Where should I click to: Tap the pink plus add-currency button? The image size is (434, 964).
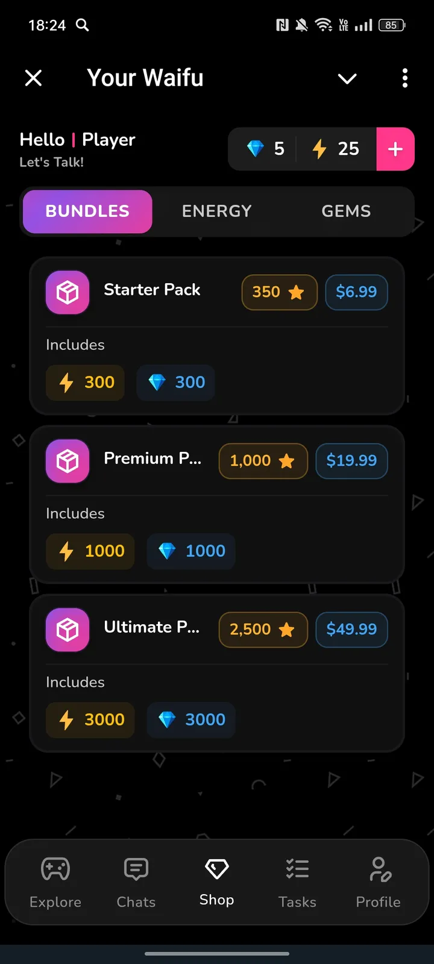click(395, 149)
